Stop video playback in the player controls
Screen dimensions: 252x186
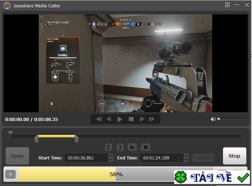131,119
